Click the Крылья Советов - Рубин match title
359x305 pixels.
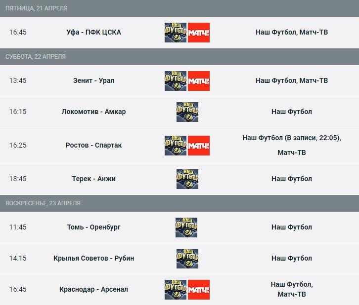click(x=94, y=258)
